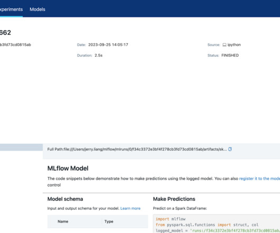Click the pyspark.sql.functions import code line
This screenshot has height=233, width=280.
point(207,225)
